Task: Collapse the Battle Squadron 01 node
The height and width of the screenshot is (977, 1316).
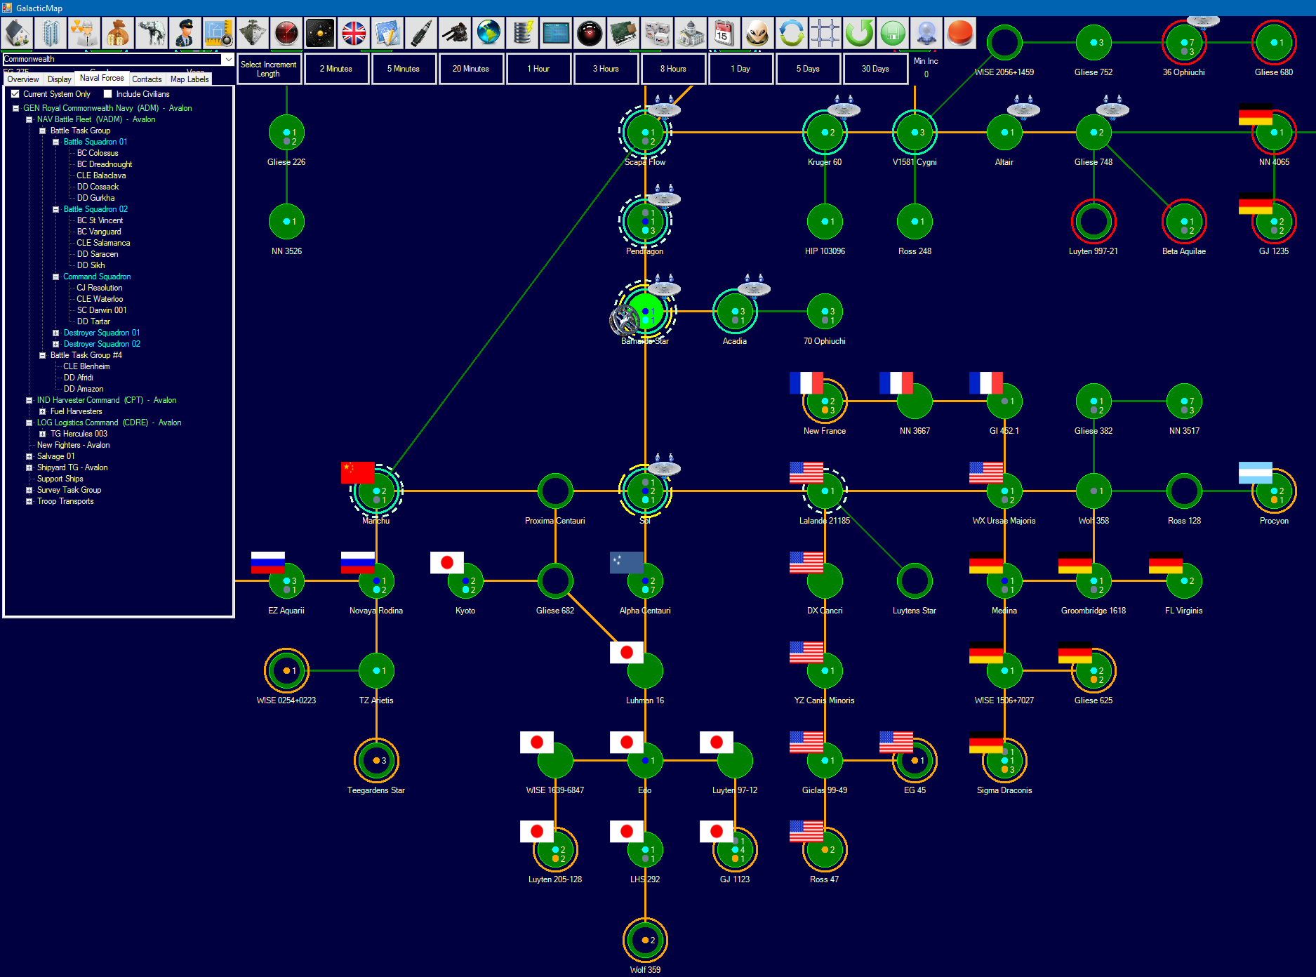Action: click(x=56, y=142)
